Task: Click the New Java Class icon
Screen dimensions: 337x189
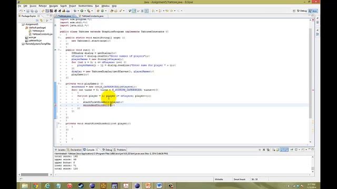Action: [103, 10]
